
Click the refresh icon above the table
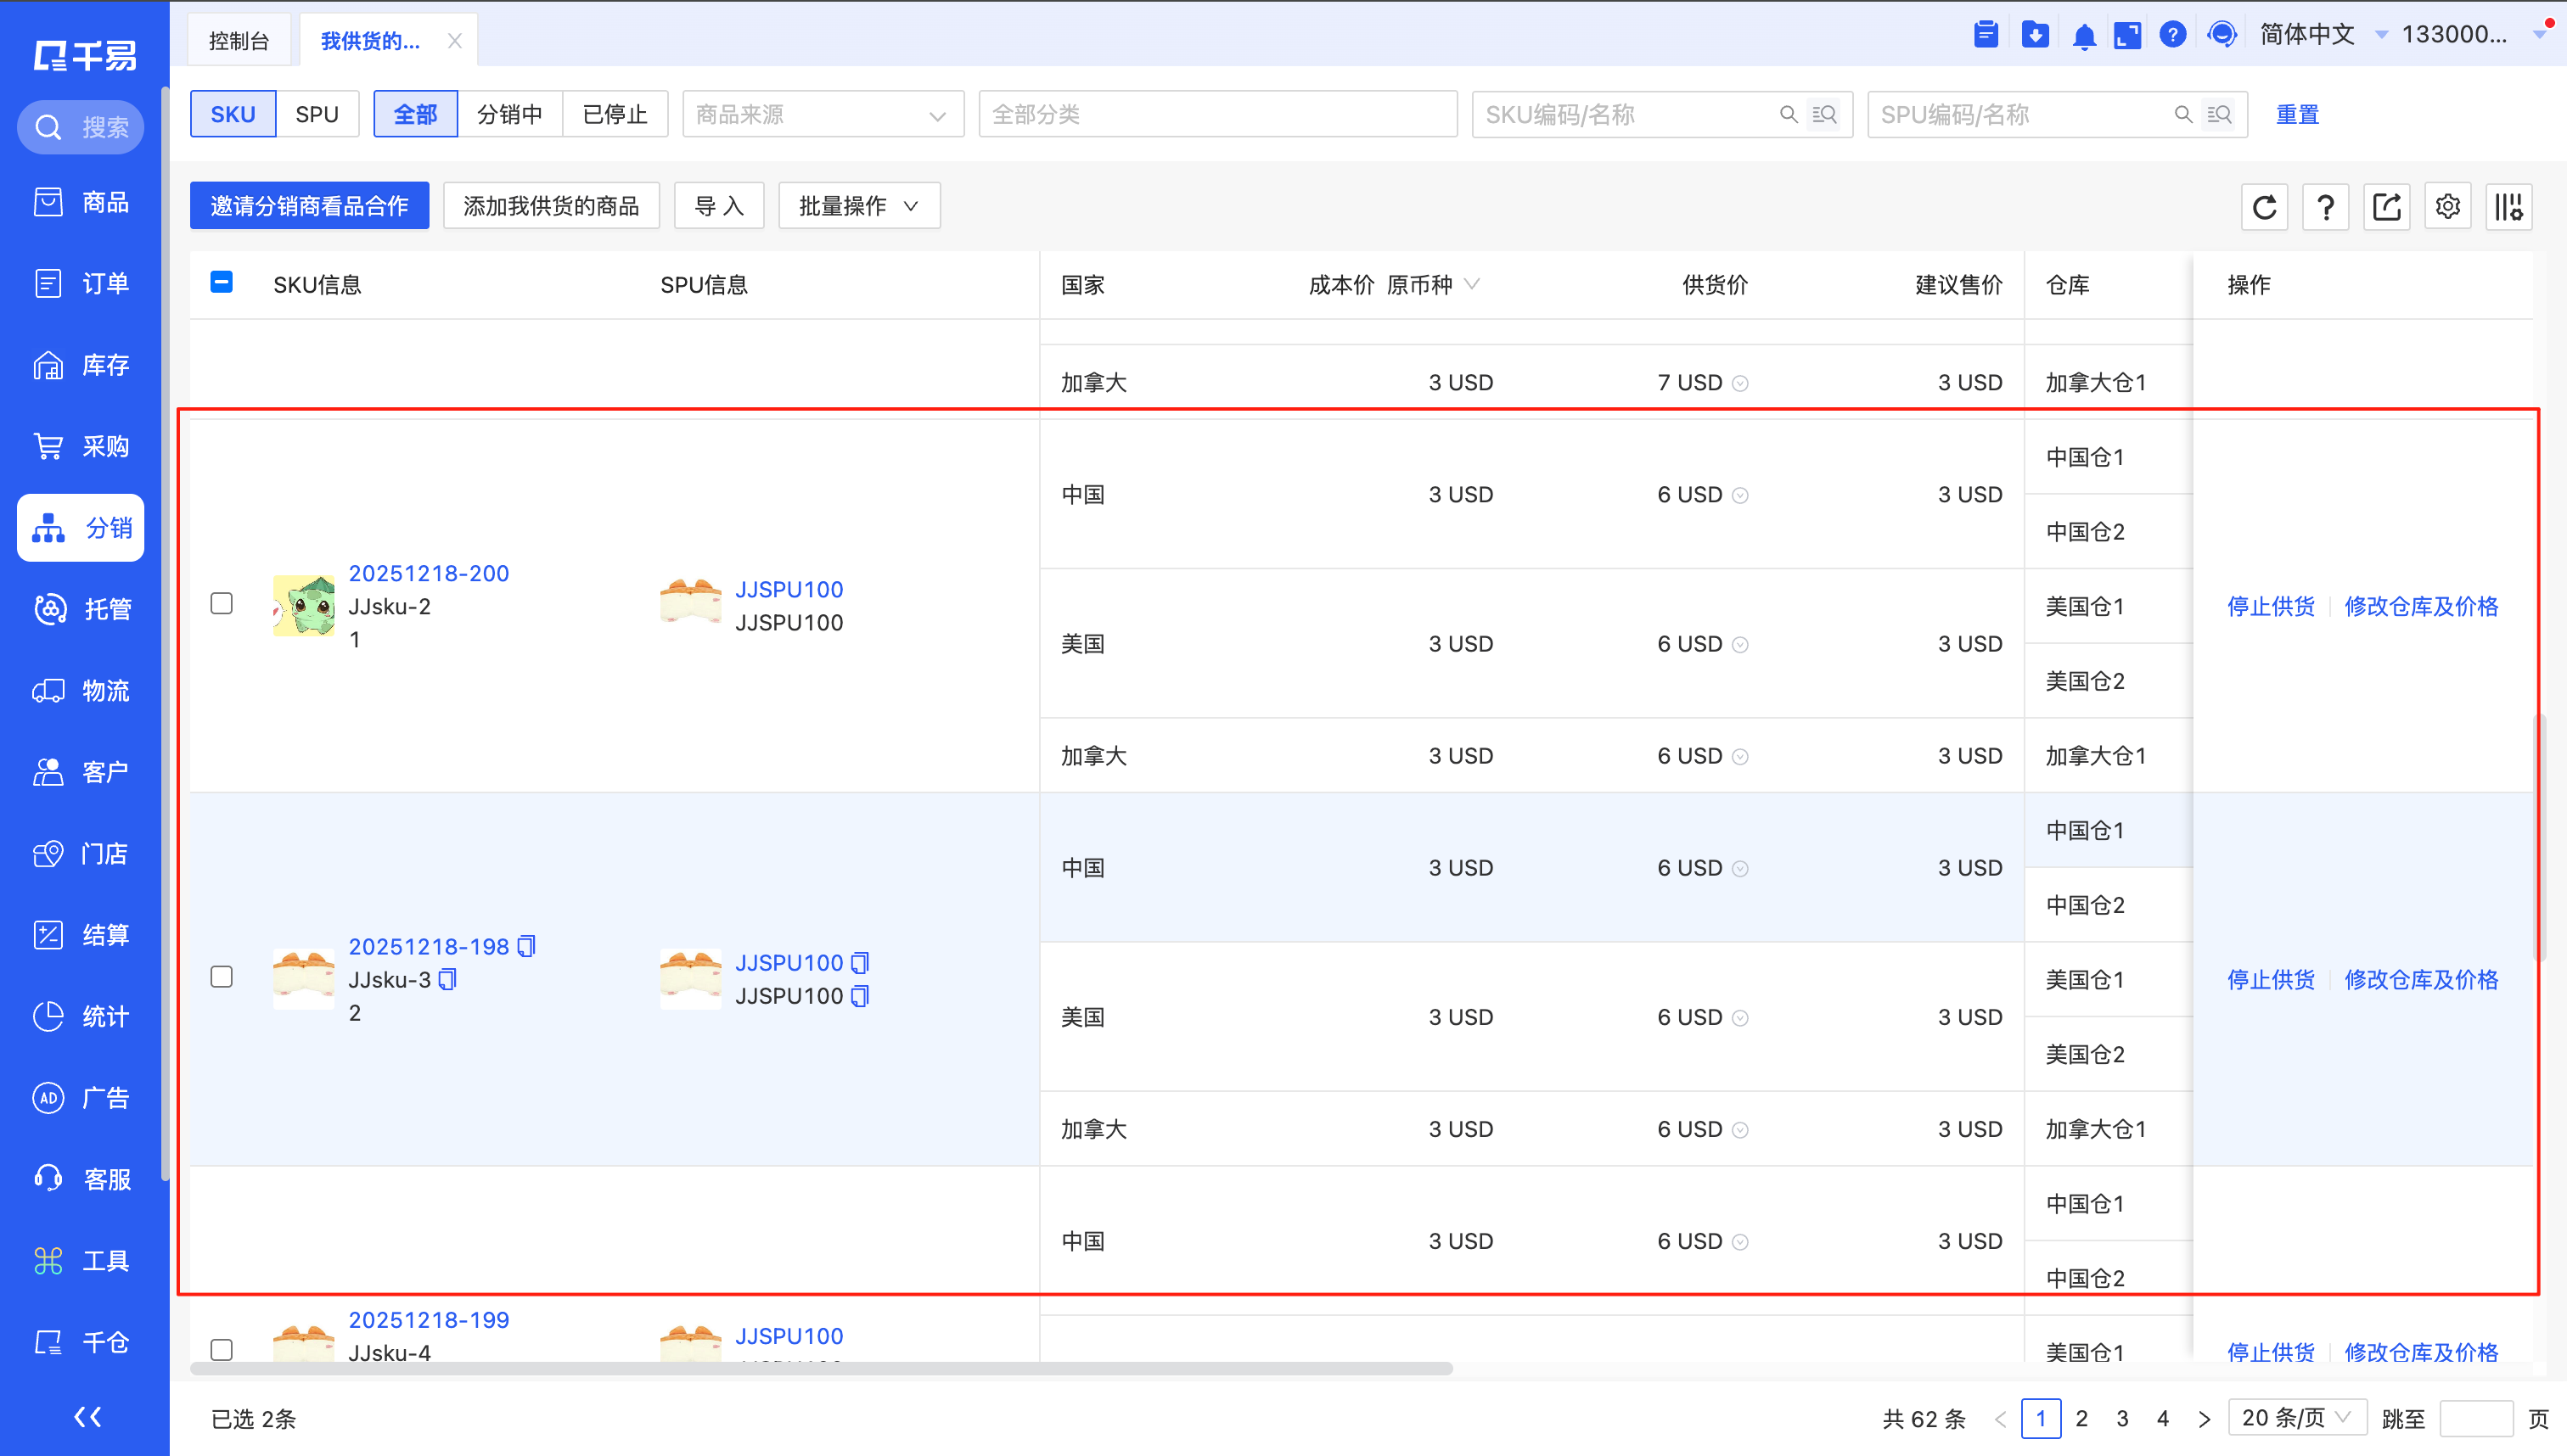pyautogui.click(x=2265, y=207)
